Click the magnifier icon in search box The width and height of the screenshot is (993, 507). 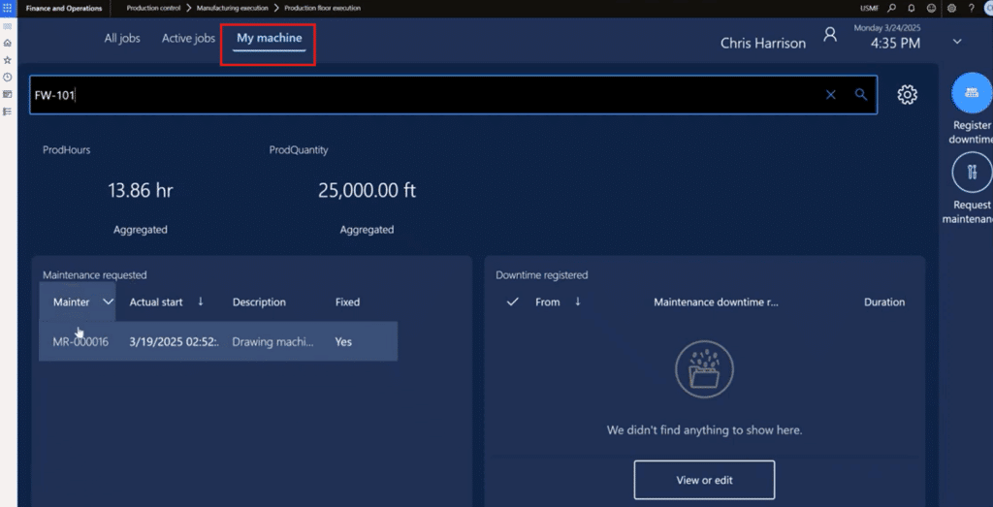[860, 95]
